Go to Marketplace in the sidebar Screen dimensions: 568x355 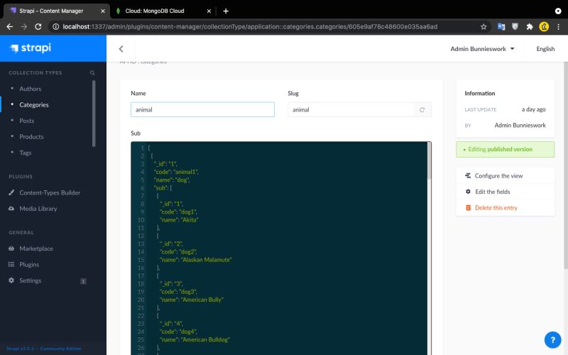(x=36, y=248)
